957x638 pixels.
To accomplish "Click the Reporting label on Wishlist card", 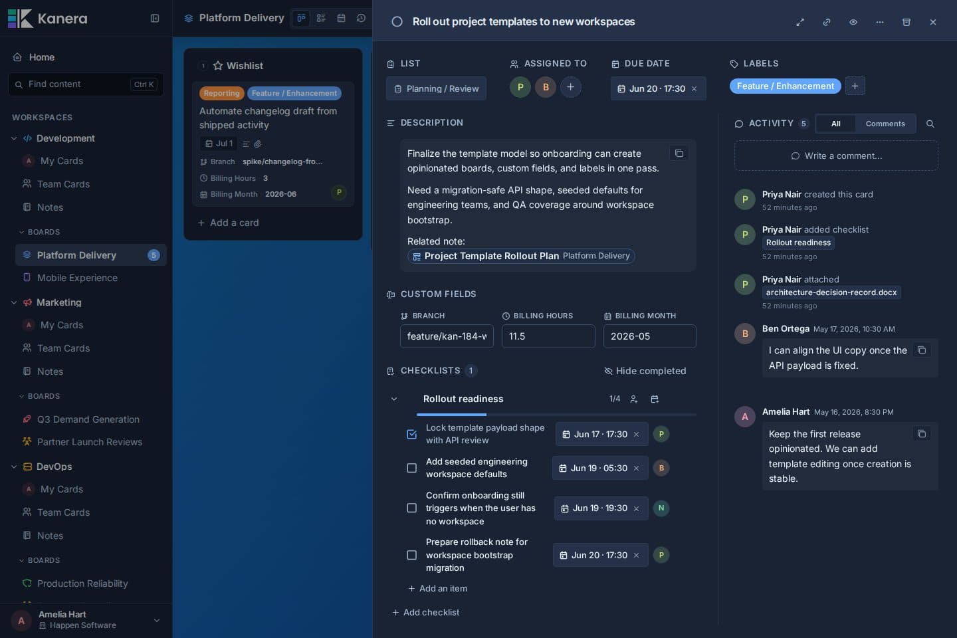I will (x=222, y=94).
